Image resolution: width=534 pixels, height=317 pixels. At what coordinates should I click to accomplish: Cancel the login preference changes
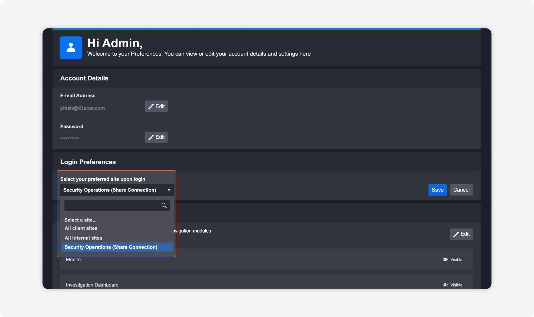click(x=461, y=190)
